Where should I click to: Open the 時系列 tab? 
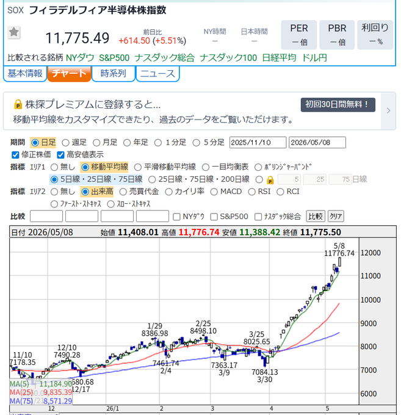114,73
